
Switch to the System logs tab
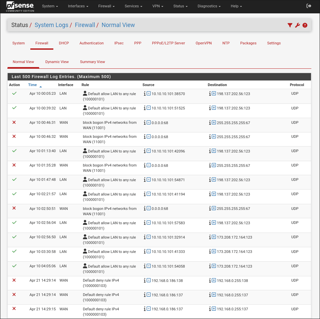(19, 43)
